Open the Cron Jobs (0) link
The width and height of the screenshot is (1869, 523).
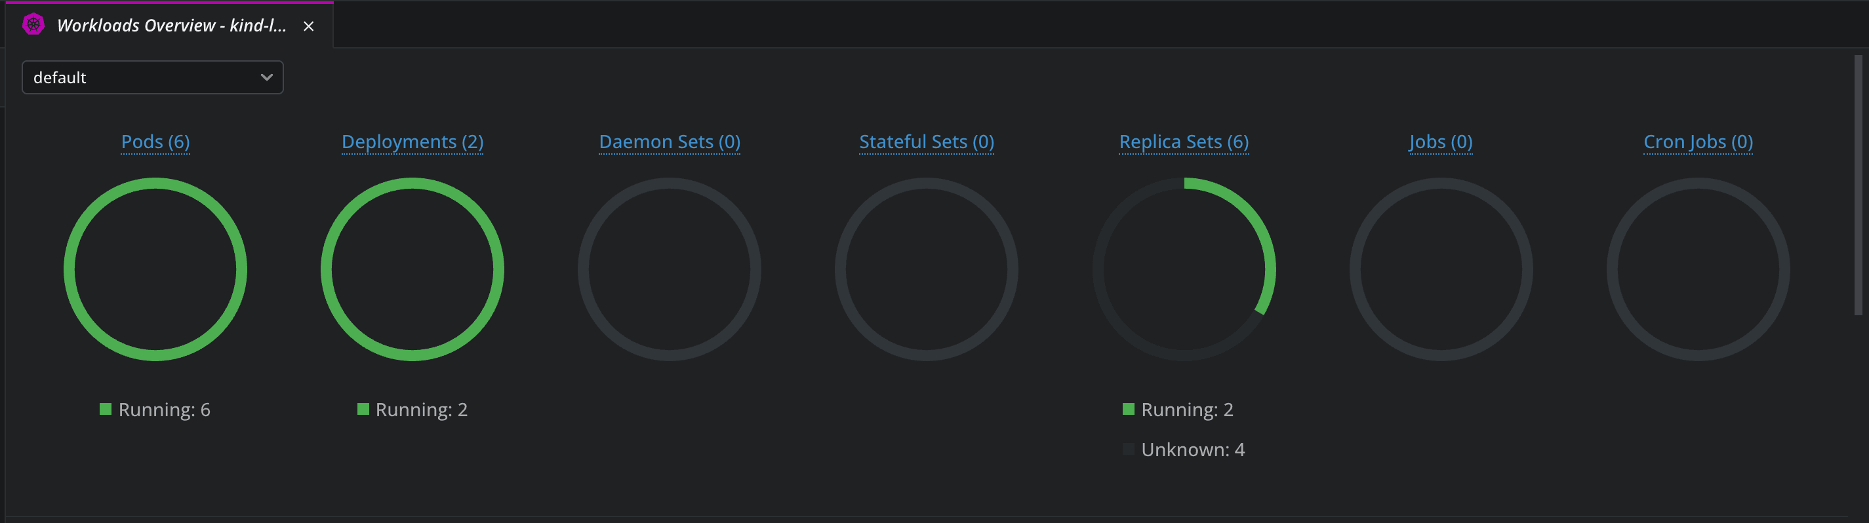pos(1698,142)
